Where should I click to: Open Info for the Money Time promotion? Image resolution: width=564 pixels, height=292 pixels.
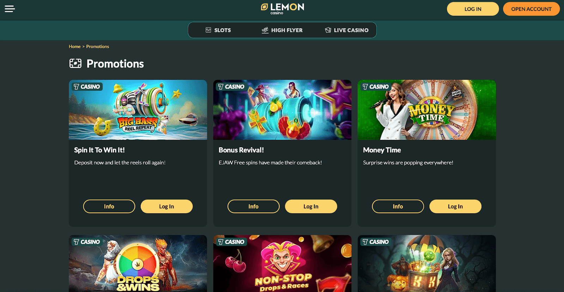pos(398,206)
